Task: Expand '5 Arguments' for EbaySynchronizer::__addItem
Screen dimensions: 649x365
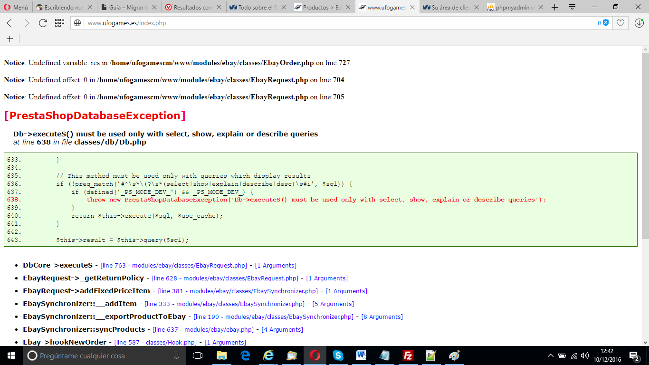Action: tap(333, 304)
